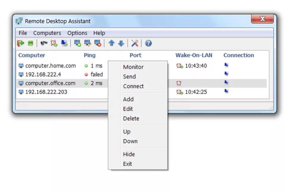Click the connection icon in 192.168.222.4 row
This screenshot has height=192, width=303.
click(x=226, y=74)
